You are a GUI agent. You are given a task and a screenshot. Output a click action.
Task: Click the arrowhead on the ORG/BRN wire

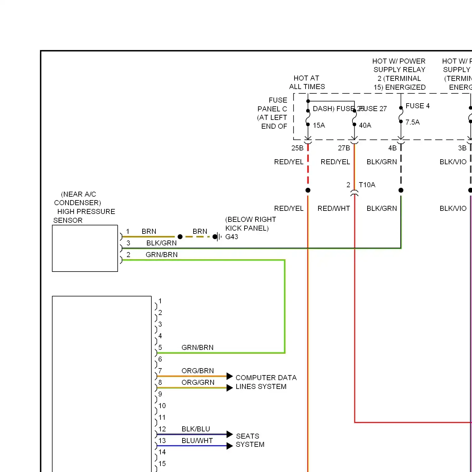pyautogui.click(x=230, y=376)
